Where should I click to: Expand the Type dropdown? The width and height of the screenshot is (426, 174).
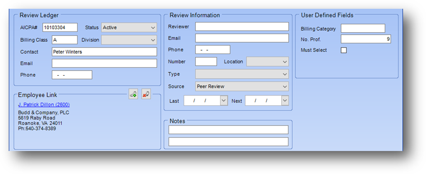[x=242, y=74]
